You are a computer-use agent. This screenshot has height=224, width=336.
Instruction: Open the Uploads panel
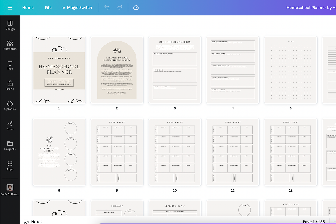click(10, 105)
